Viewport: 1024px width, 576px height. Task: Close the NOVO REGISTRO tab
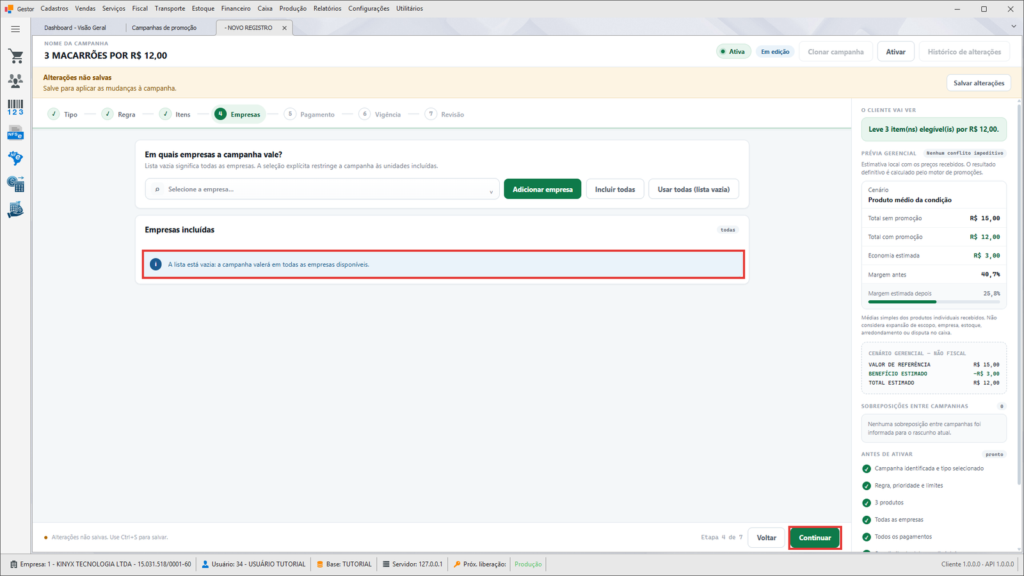[x=285, y=28]
